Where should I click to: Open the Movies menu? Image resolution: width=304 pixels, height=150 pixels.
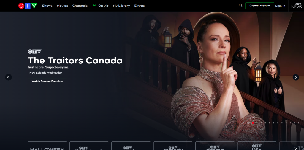click(62, 6)
